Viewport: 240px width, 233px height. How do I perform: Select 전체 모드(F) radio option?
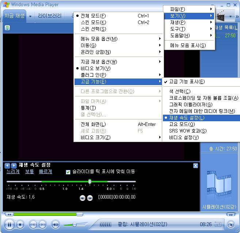click(118, 16)
